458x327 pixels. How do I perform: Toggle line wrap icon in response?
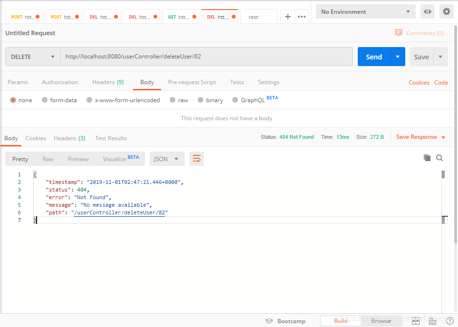[197, 159]
